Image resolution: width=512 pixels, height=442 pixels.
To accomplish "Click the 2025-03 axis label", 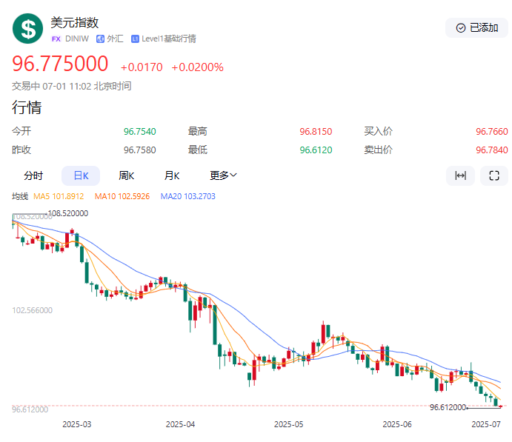I will 77,424.
